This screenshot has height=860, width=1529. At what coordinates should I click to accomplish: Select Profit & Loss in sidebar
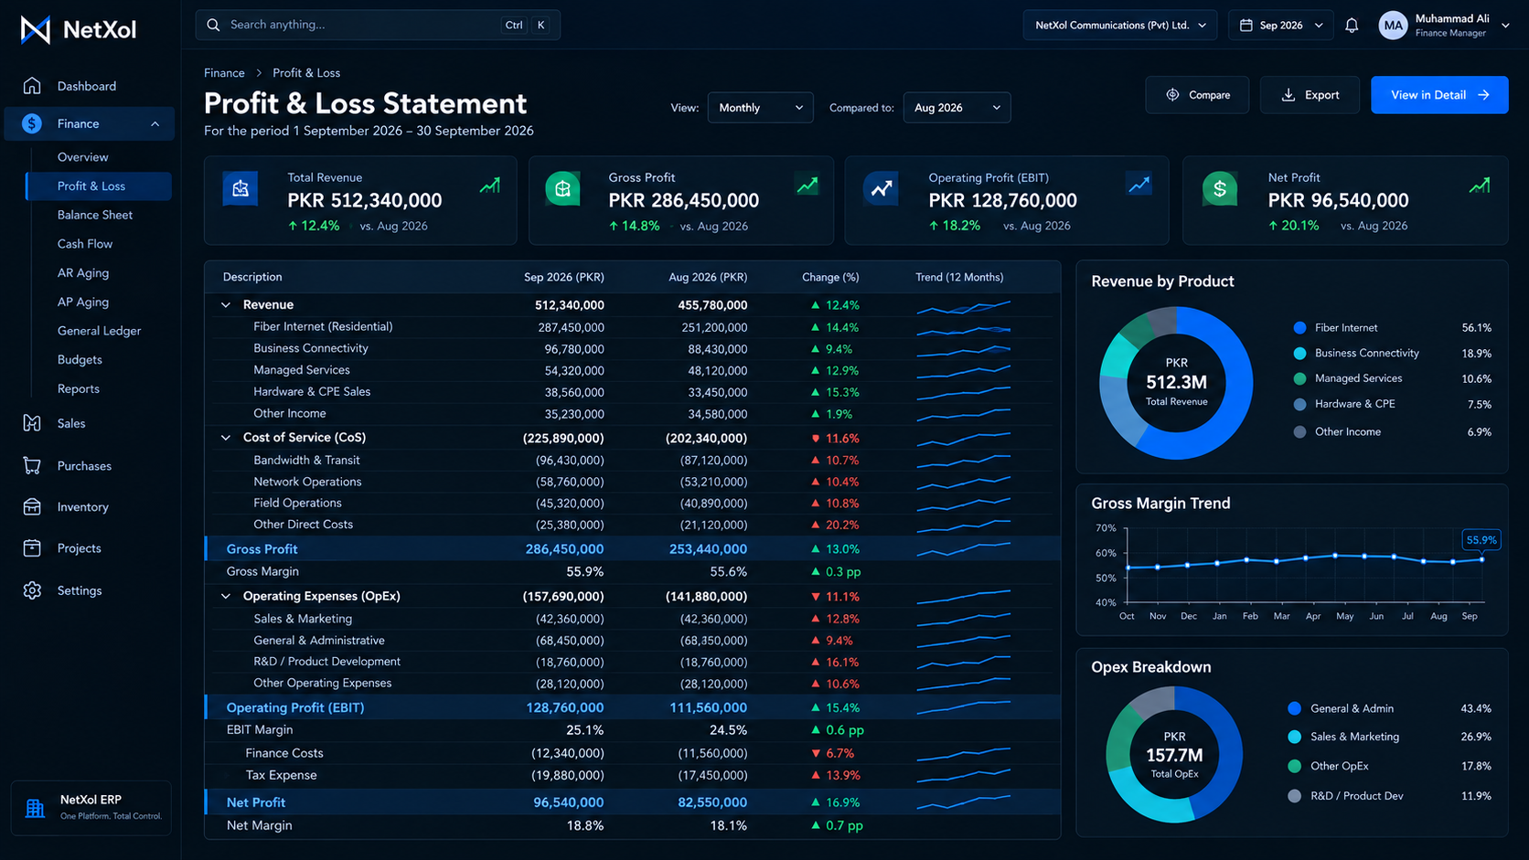99,186
